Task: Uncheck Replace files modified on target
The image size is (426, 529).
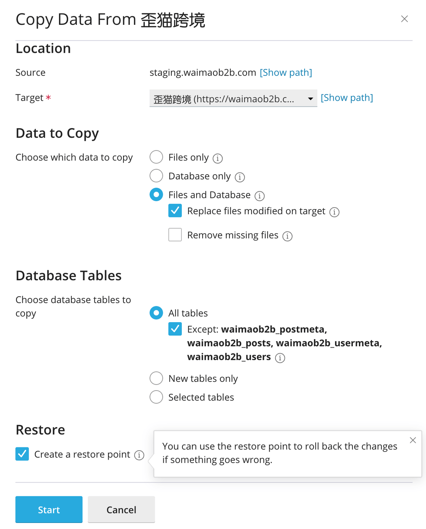Action: tap(175, 211)
